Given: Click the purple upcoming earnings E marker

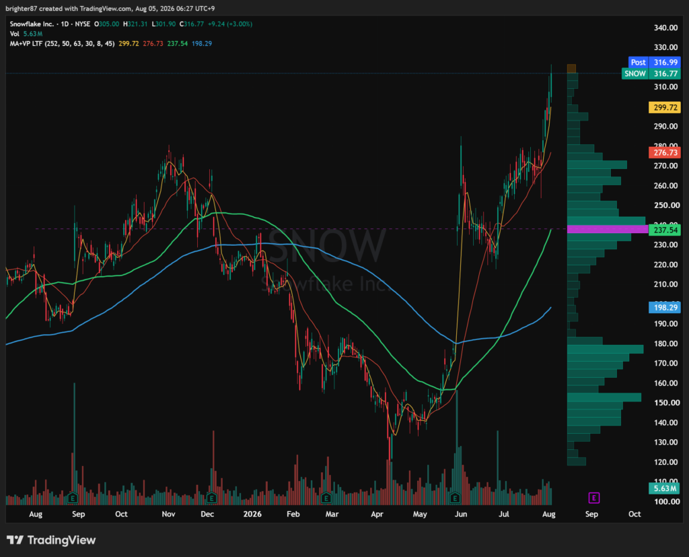Looking at the screenshot, I should (594, 498).
